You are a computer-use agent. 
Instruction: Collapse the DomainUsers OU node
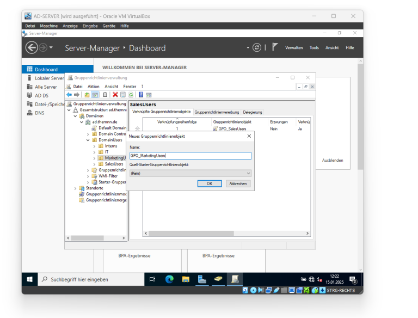88,140
